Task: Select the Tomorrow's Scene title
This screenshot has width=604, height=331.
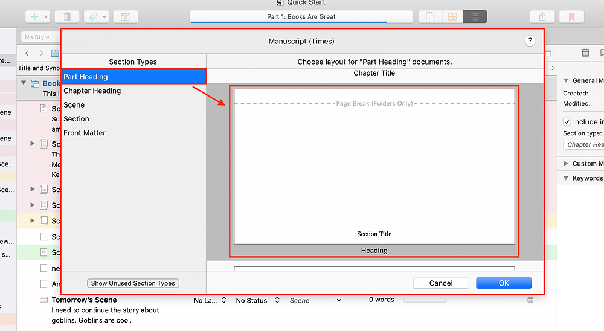Action: pos(84,300)
